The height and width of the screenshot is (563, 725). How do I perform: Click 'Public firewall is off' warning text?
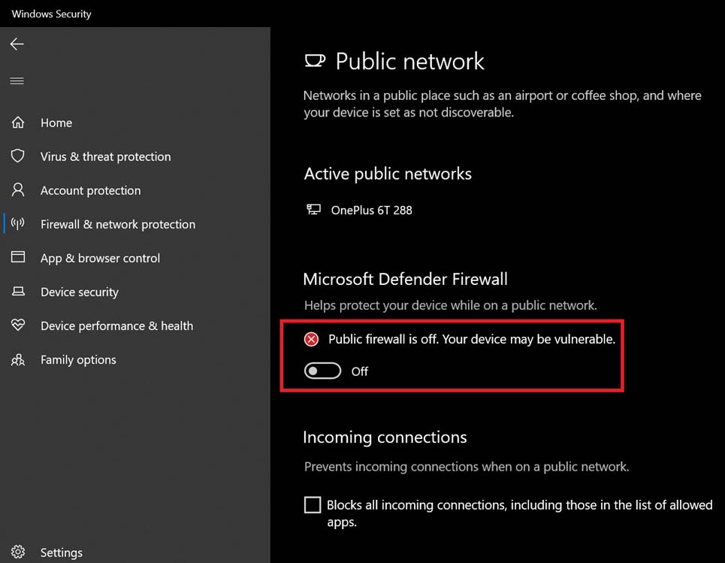coord(472,339)
